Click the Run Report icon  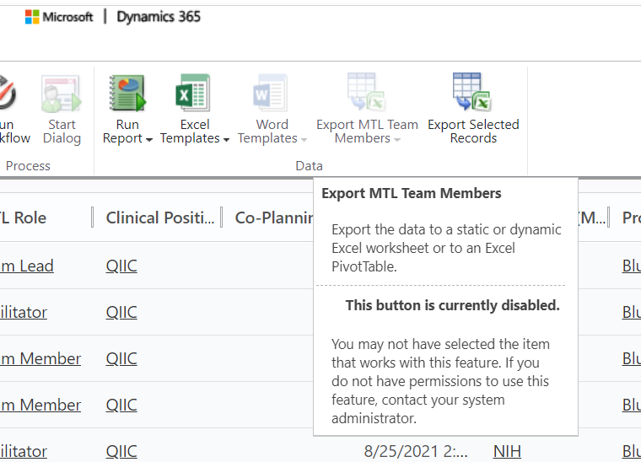click(x=127, y=93)
